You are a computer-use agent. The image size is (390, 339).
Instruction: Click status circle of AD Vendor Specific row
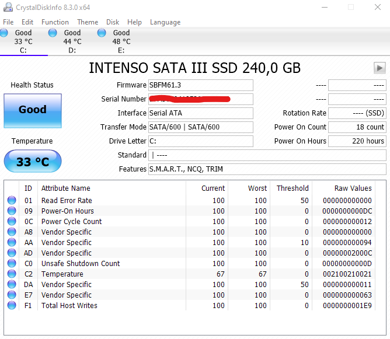[x=12, y=253]
